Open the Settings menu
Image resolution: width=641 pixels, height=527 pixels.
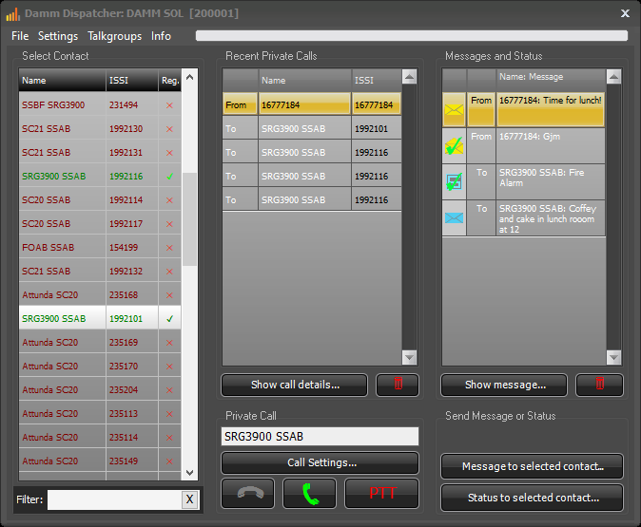[x=58, y=36]
